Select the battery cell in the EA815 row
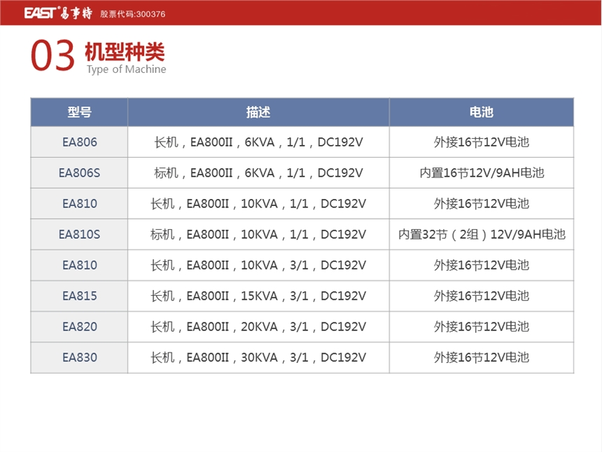 (482, 296)
